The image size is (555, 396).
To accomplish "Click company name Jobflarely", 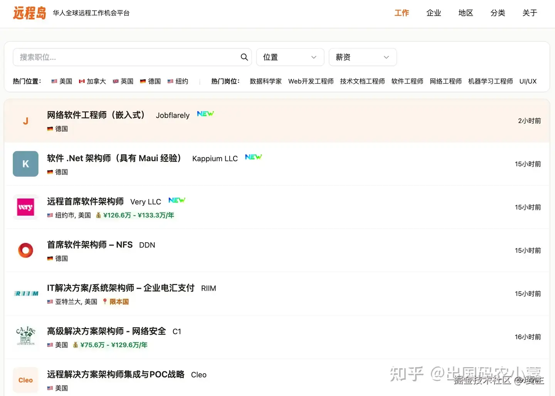I will pos(173,115).
